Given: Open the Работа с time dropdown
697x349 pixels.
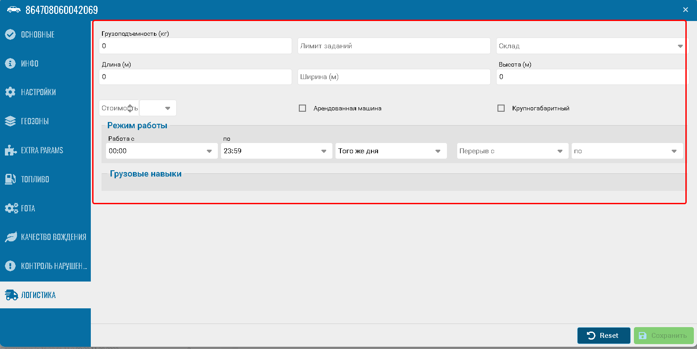Looking at the screenshot, I should pyautogui.click(x=209, y=151).
